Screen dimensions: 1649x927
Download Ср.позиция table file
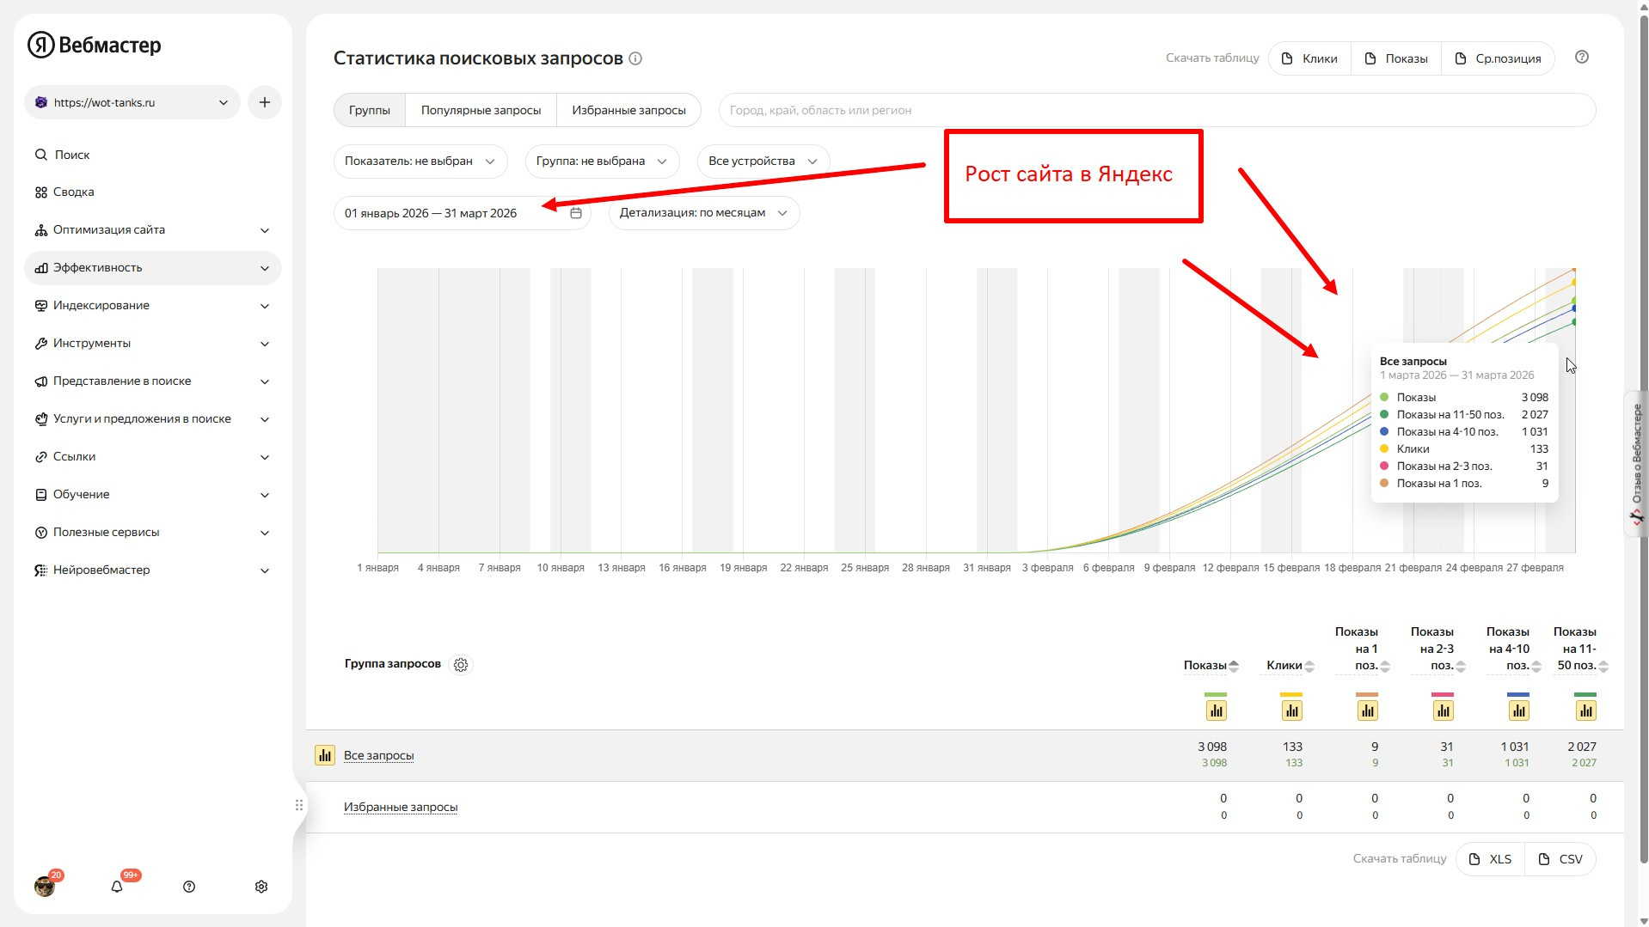pos(1498,58)
